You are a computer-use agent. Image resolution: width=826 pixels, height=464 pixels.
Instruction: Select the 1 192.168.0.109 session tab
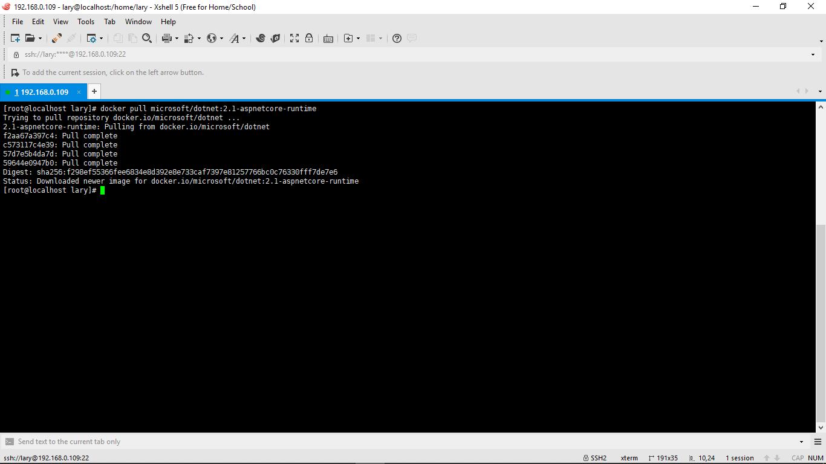pos(42,92)
